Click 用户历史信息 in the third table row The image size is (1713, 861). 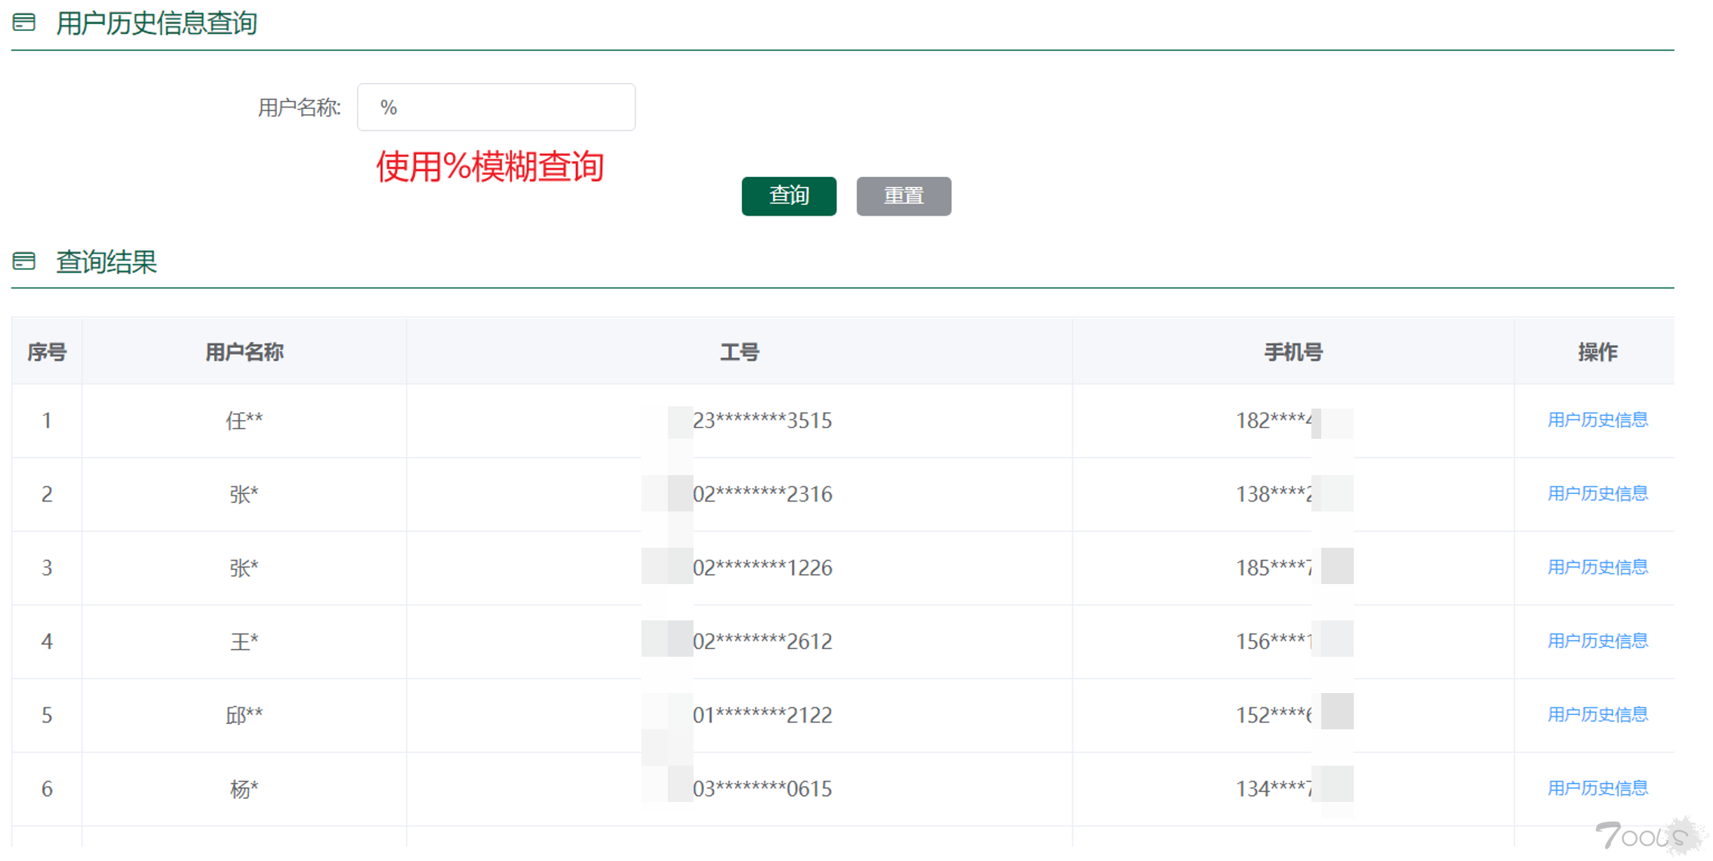click(x=1597, y=567)
